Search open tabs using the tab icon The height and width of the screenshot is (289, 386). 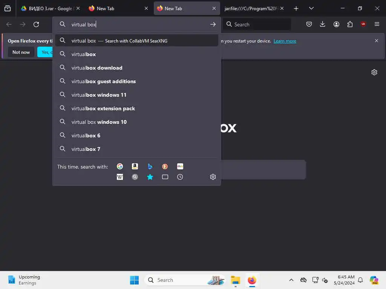point(165,177)
